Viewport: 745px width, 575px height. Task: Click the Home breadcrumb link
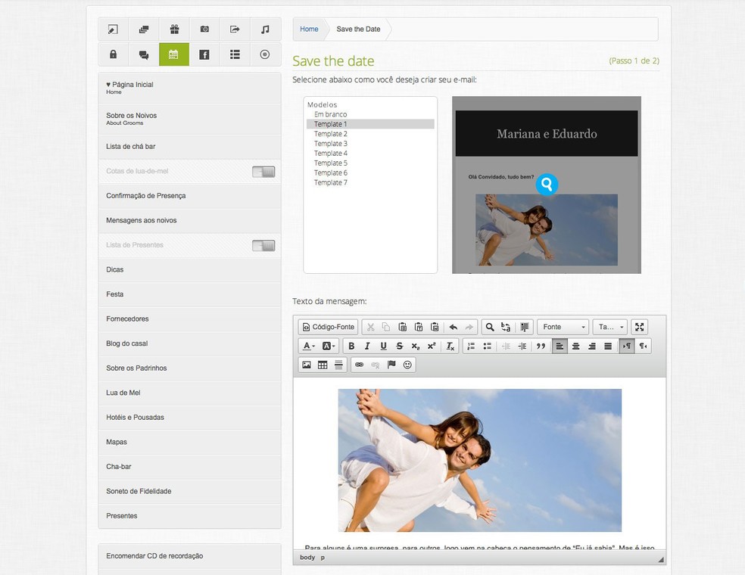pos(309,30)
